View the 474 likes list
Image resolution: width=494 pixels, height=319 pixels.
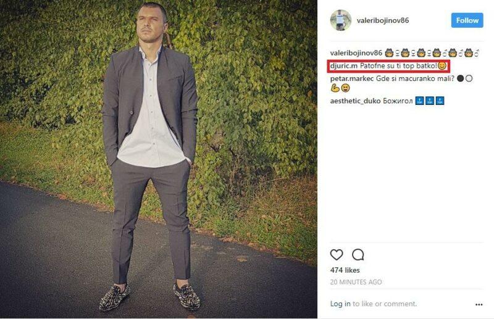pyautogui.click(x=345, y=270)
